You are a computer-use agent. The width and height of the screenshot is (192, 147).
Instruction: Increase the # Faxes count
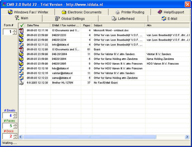(x=15, y=124)
